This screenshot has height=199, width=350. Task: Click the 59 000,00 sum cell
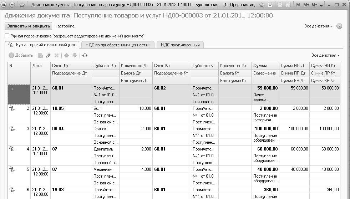265,88
